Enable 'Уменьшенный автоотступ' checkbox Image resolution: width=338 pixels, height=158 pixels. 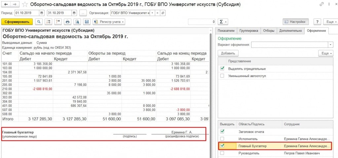click(222, 76)
